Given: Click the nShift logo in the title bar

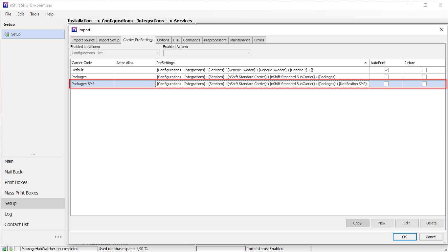Looking at the screenshot, I should click(5, 5).
